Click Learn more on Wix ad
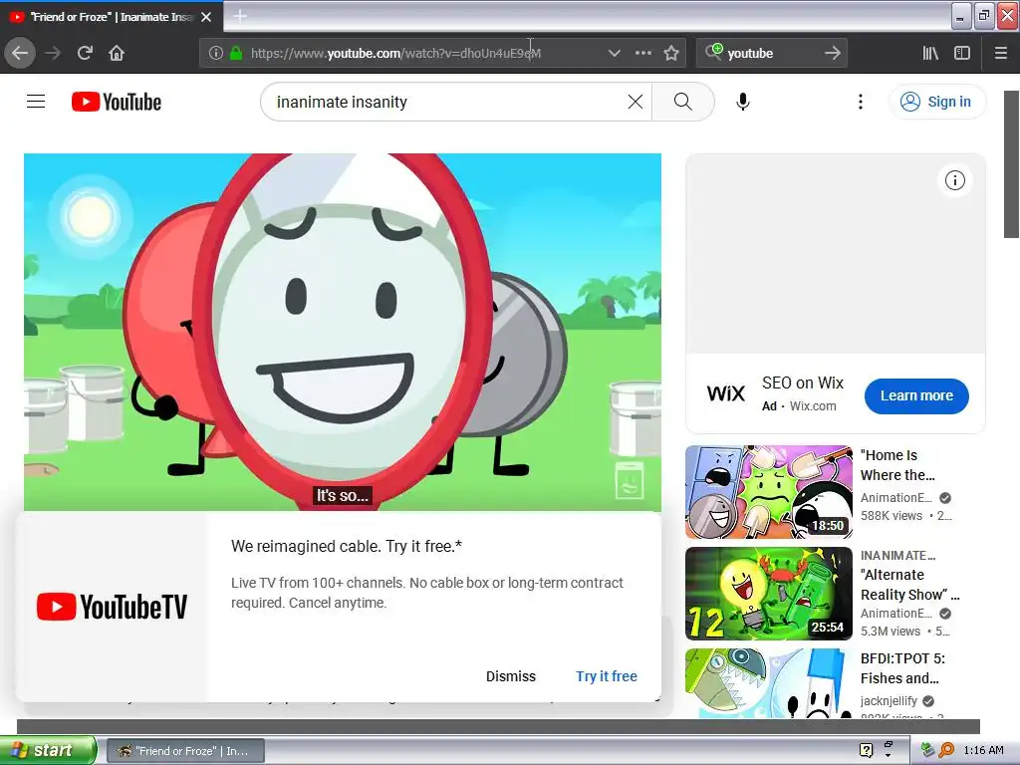This screenshot has width=1020, height=765. (916, 395)
